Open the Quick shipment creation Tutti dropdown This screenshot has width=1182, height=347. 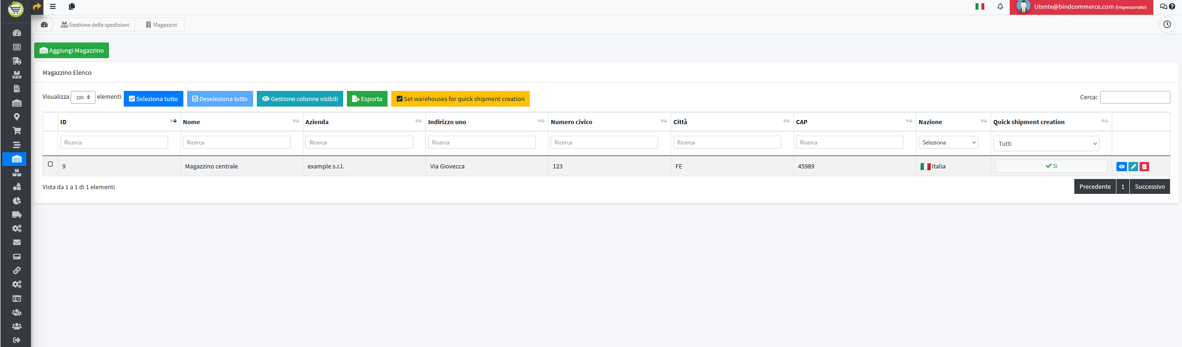click(x=1046, y=144)
